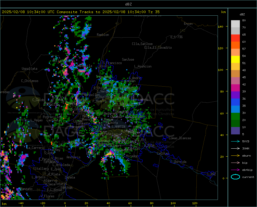
Task: Click the 'L_Arboles' place label
Action: (x=39, y=177)
